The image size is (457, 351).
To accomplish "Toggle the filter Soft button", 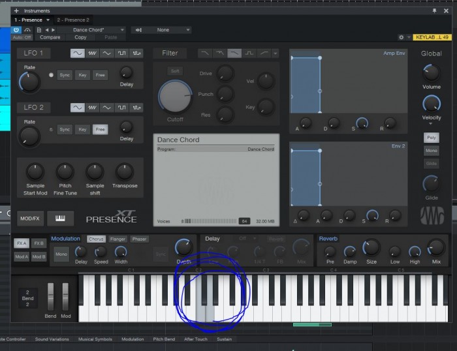I will [x=175, y=70].
